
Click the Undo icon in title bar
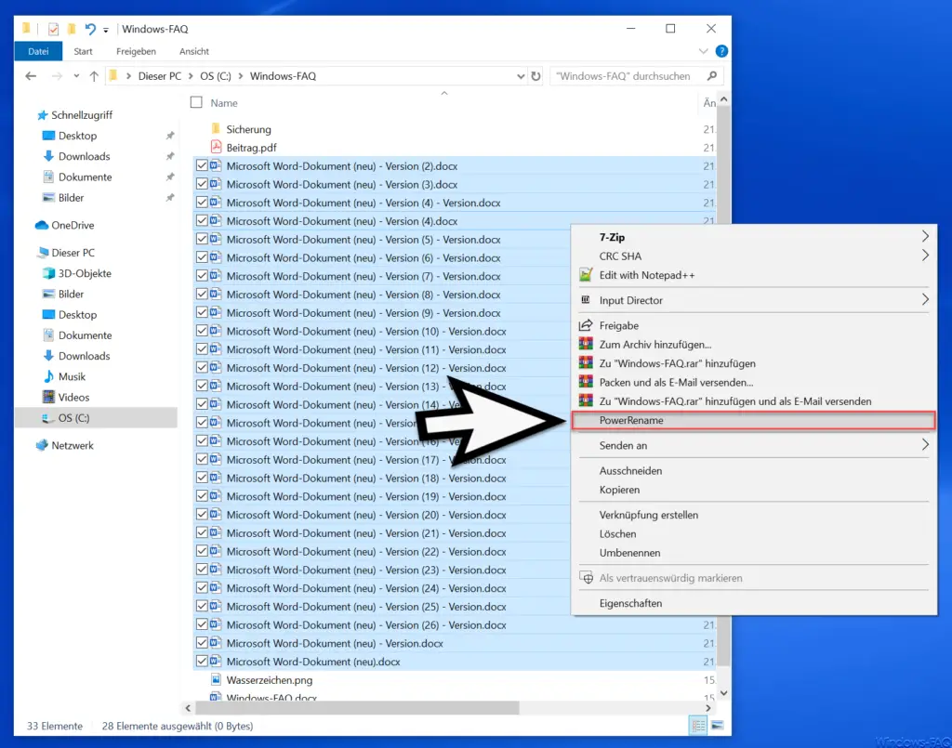tap(90, 29)
